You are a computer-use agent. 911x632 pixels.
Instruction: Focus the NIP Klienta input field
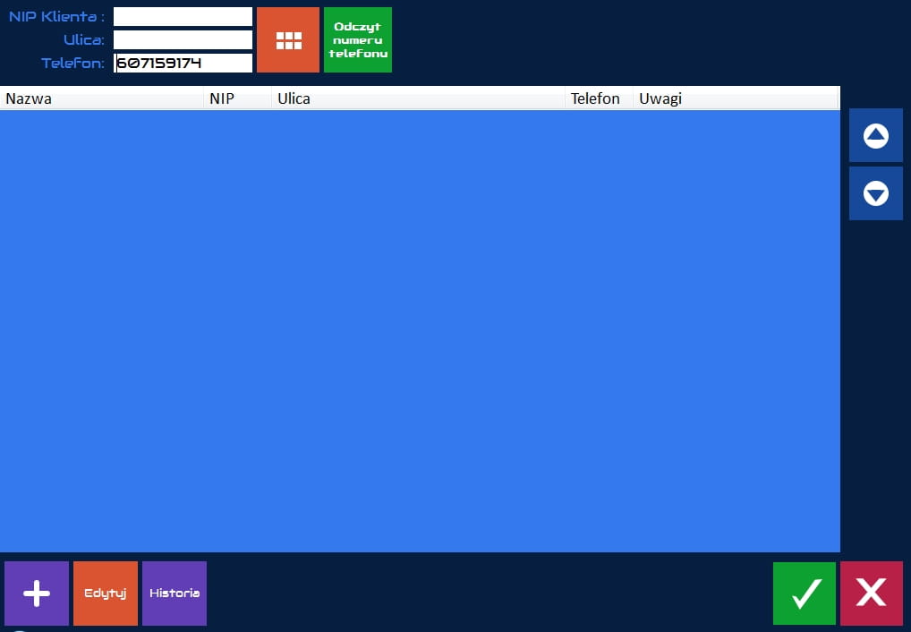click(x=183, y=17)
